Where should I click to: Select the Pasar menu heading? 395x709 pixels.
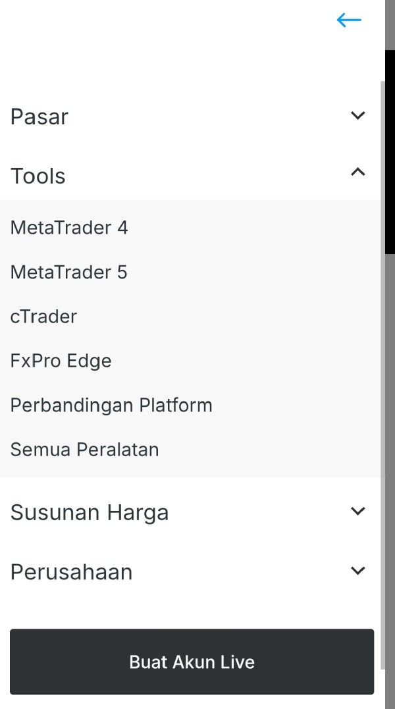pos(39,117)
